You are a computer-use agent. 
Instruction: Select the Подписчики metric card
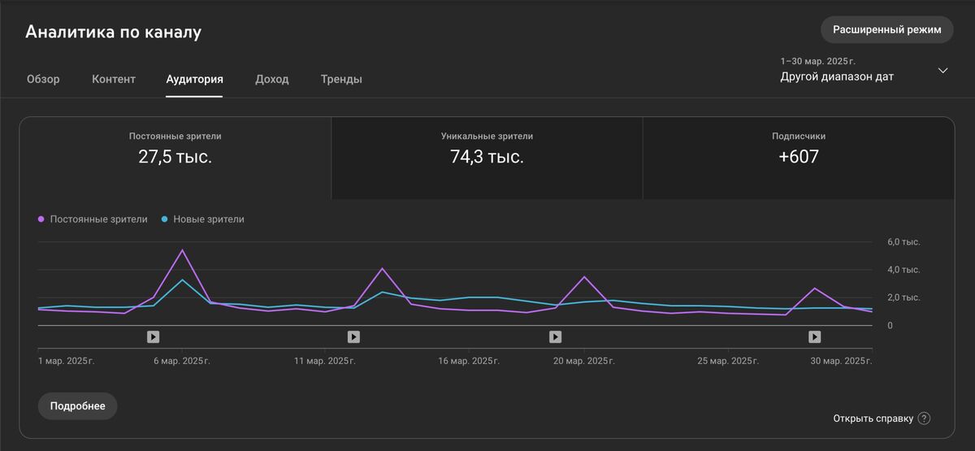pos(798,158)
